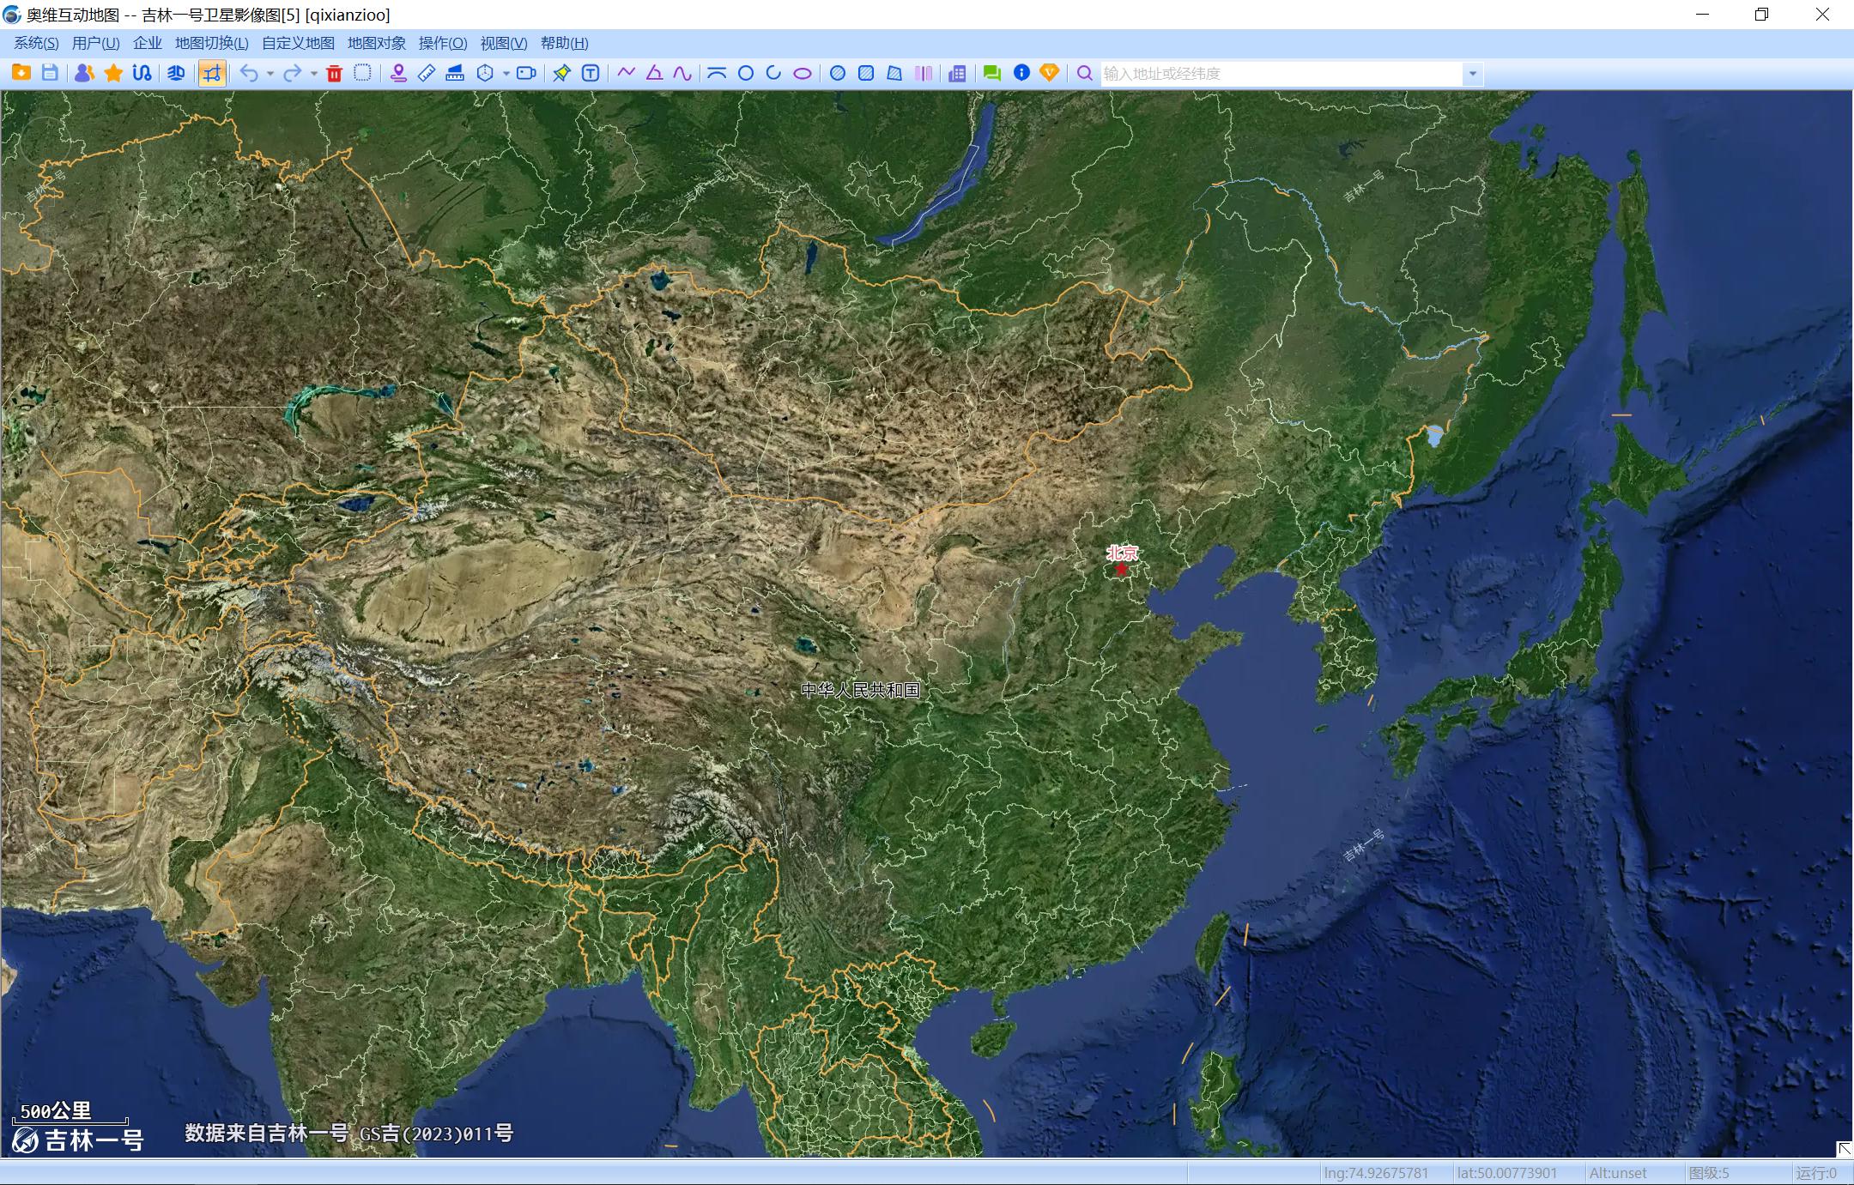Open the 地图对象 menu
Screen dimensions: 1854x1185
point(377,43)
